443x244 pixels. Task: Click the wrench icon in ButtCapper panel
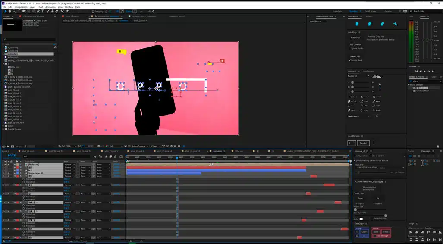[395, 24]
